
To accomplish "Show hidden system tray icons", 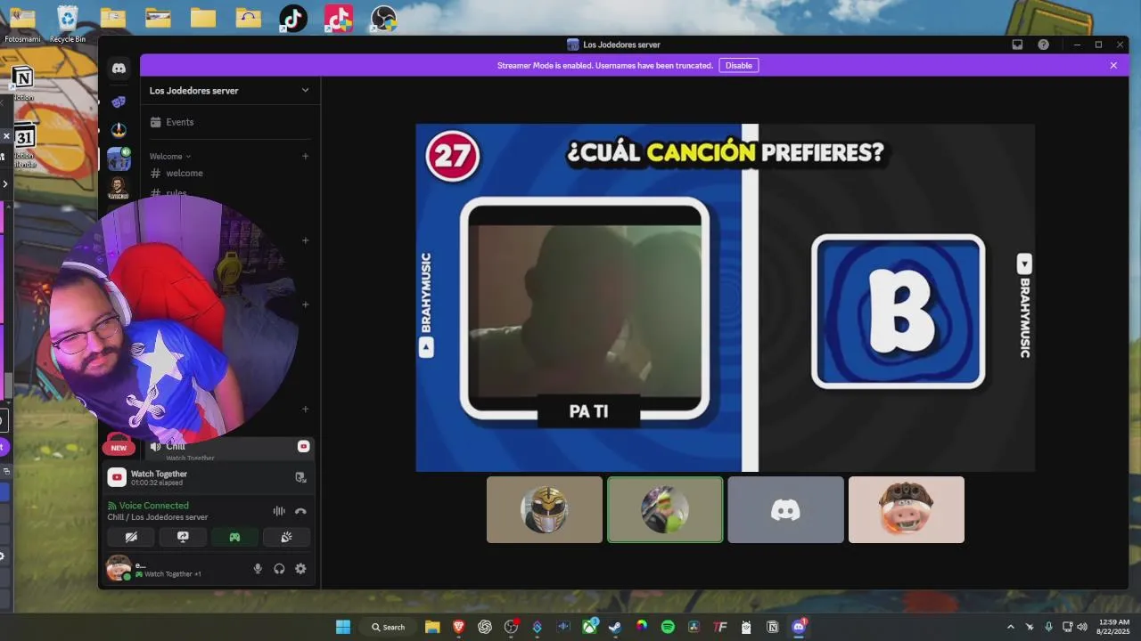I will (x=1010, y=627).
